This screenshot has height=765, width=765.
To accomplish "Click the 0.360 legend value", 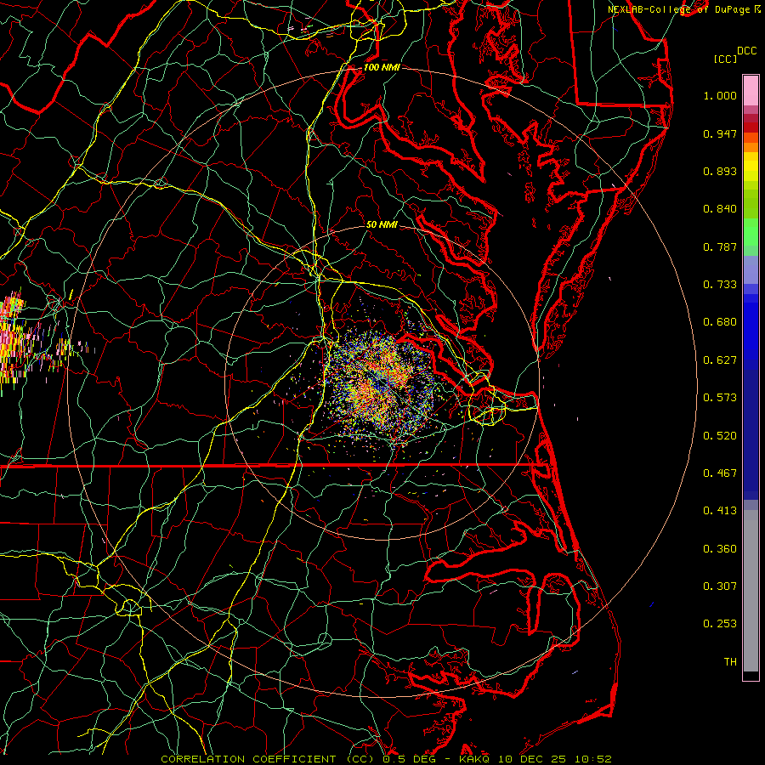I will point(720,549).
